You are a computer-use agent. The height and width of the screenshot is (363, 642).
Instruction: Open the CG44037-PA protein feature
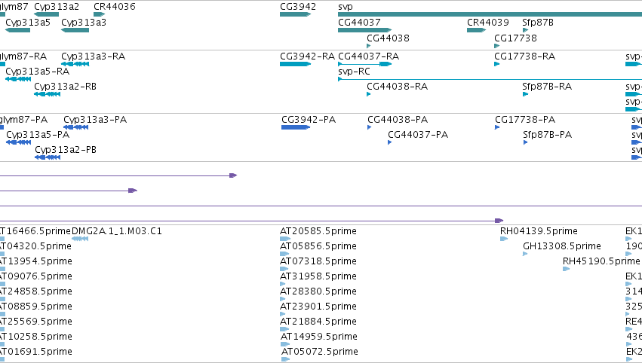[x=390, y=142]
